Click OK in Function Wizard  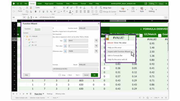(94, 75)
